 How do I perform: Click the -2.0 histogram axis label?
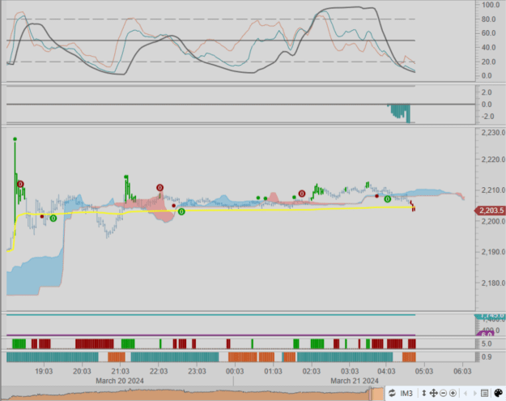[488, 116]
